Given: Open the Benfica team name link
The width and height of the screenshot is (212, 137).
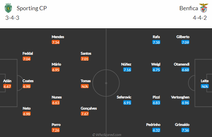Looking at the screenshot, I should coord(189,8).
